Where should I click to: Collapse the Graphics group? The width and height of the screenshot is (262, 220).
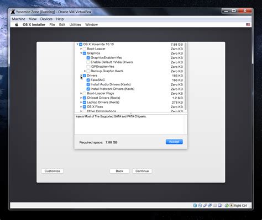click(x=81, y=53)
